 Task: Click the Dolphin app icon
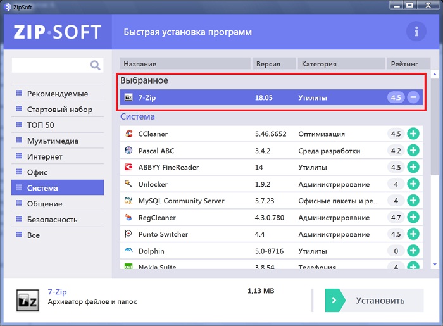[128, 251]
